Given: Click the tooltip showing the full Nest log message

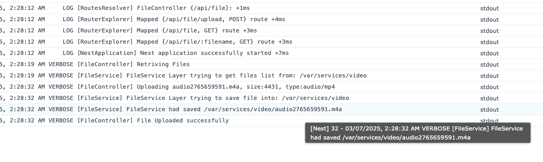Looking at the screenshot, I should [x=417, y=133].
